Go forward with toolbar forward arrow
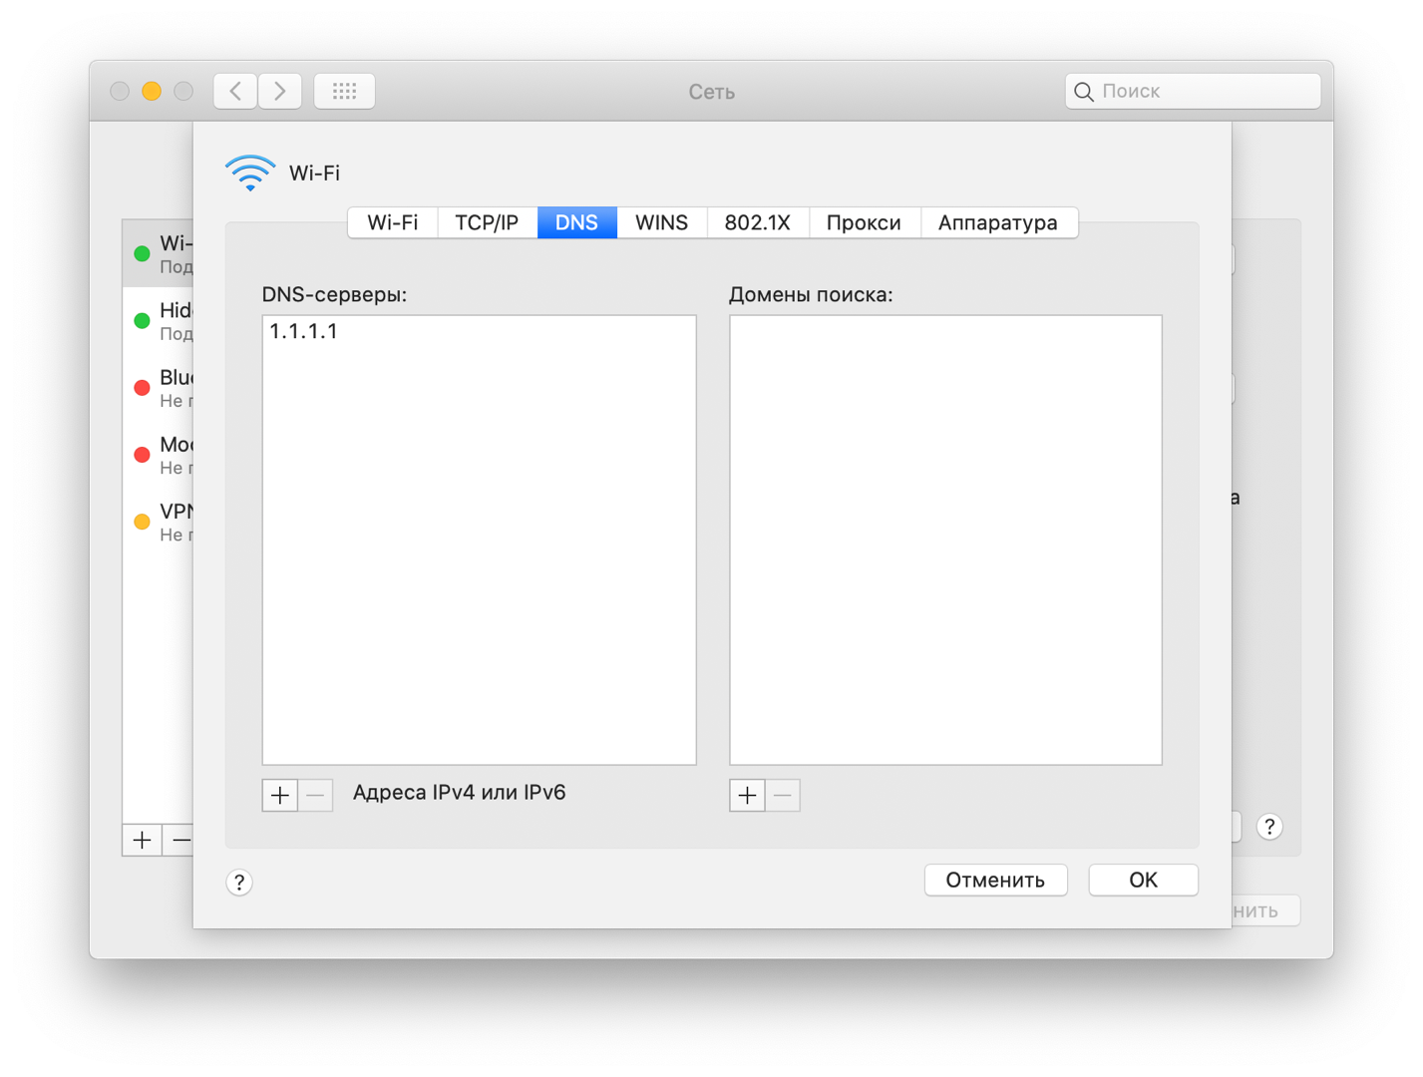Image resolution: width=1423 pixels, height=1077 pixels. coord(280,91)
